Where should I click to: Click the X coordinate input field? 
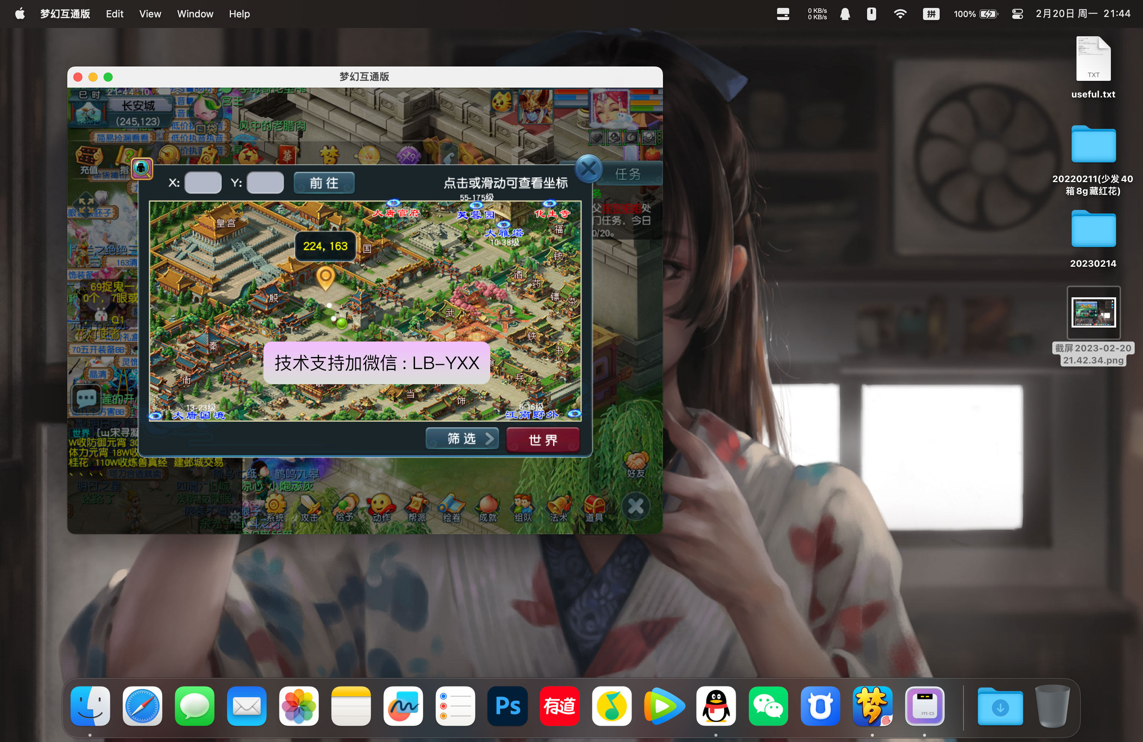tap(202, 182)
